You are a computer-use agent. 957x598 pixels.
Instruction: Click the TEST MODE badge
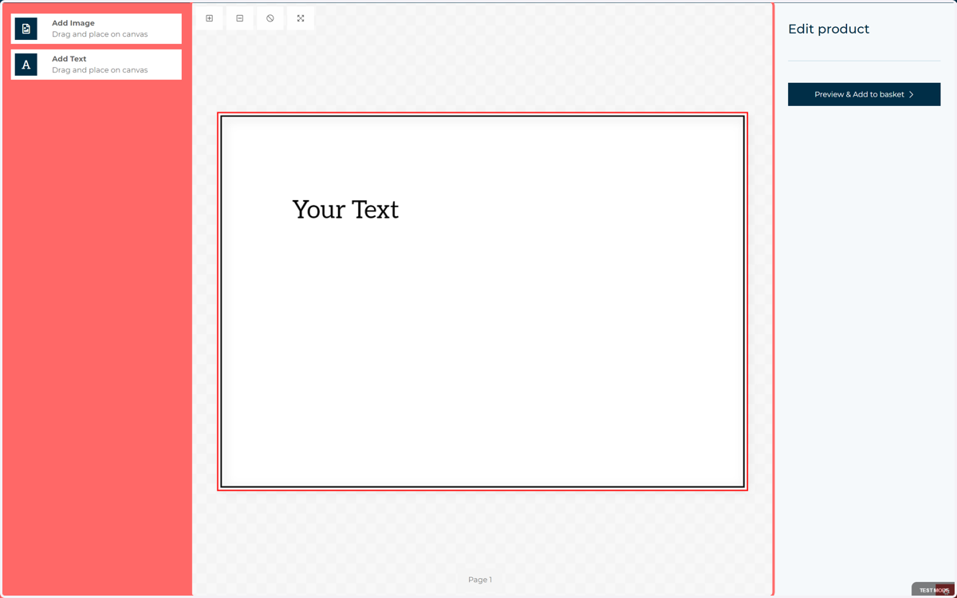point(934,590)
